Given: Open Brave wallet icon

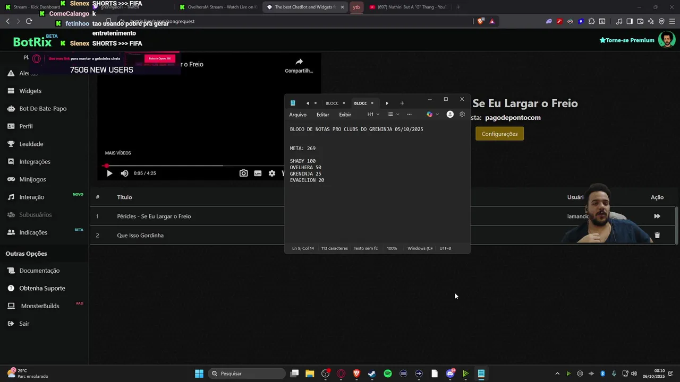Looking at the screenshot, I should pos(640,21).
